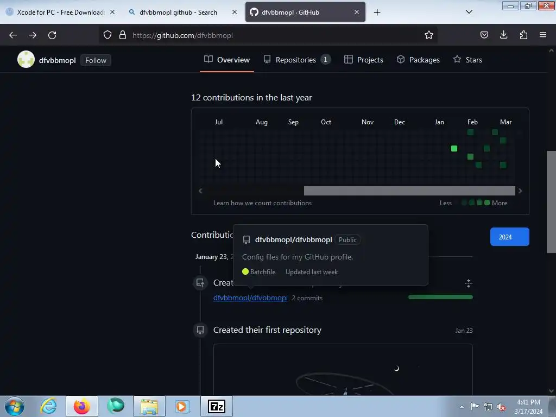Open the Stars profile tab
This screenshot has height=417, width=556.
coord(467,60)
